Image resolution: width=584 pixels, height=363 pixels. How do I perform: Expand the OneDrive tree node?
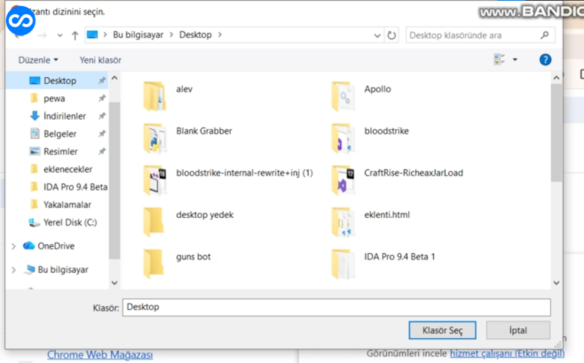14,246
